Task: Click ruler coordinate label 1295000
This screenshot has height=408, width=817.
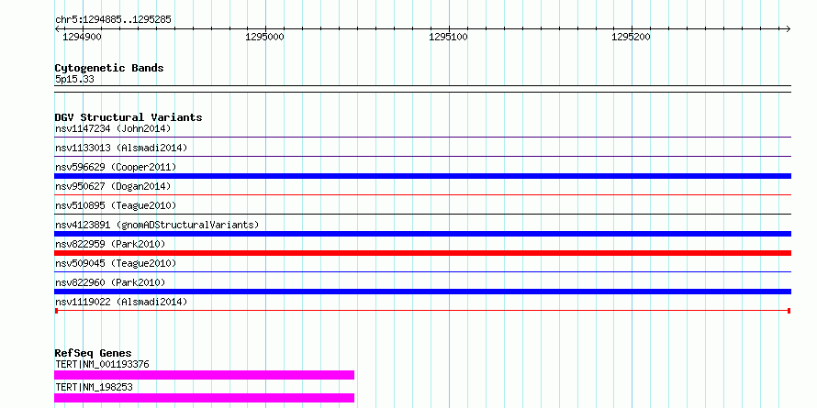Action: pos(264,37)
